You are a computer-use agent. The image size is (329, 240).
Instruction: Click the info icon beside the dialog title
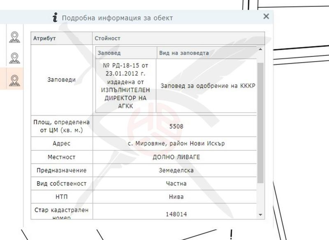coord(56,17)
